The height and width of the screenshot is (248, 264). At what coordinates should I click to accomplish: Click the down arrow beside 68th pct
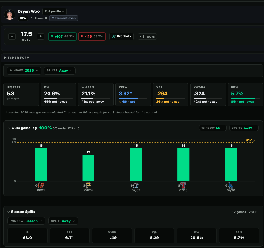[120, 102]
